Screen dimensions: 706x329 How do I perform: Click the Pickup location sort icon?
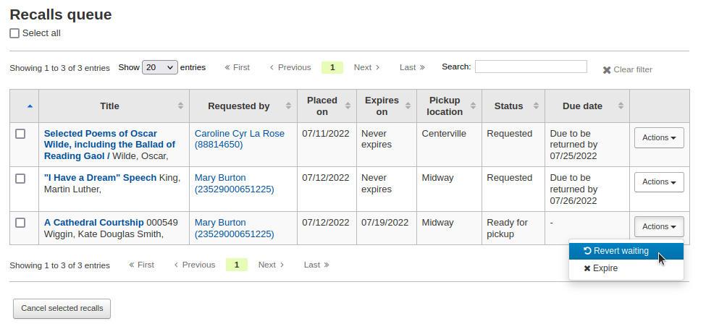point(474,106)
